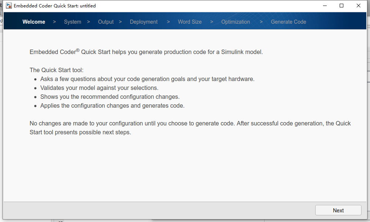Select the Optimization step
370x222 pixels.
pos(236,22)
